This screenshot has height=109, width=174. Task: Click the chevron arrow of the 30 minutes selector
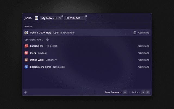click(83, 18)
